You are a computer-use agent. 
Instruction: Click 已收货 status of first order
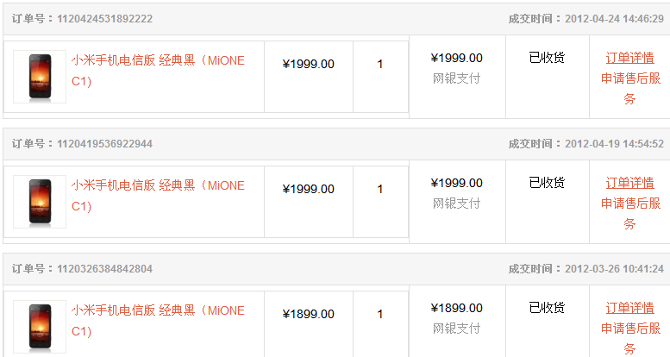click(x=547, y=58)
